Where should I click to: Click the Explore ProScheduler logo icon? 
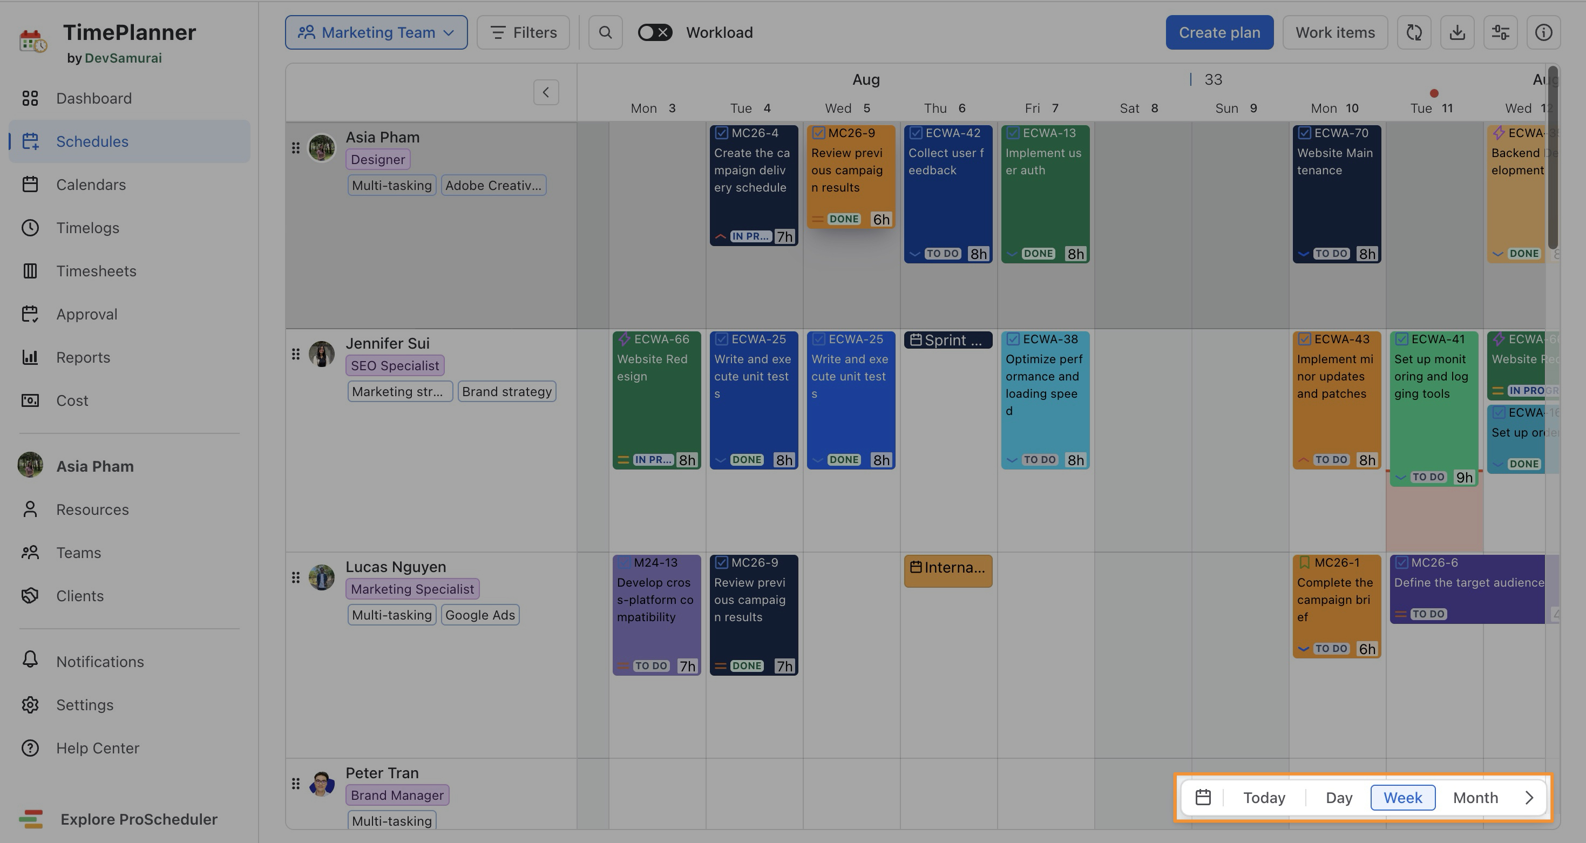31,819
